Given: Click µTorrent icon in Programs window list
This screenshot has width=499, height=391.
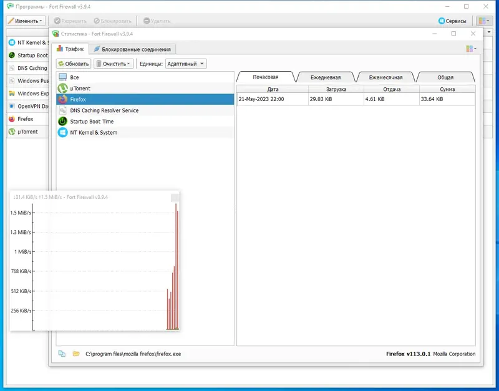Looking at the screenshot, I should click(12, 132).
